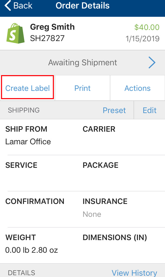The image size is (165, 277).
Task: Tap the Print button
Action: 82,88
